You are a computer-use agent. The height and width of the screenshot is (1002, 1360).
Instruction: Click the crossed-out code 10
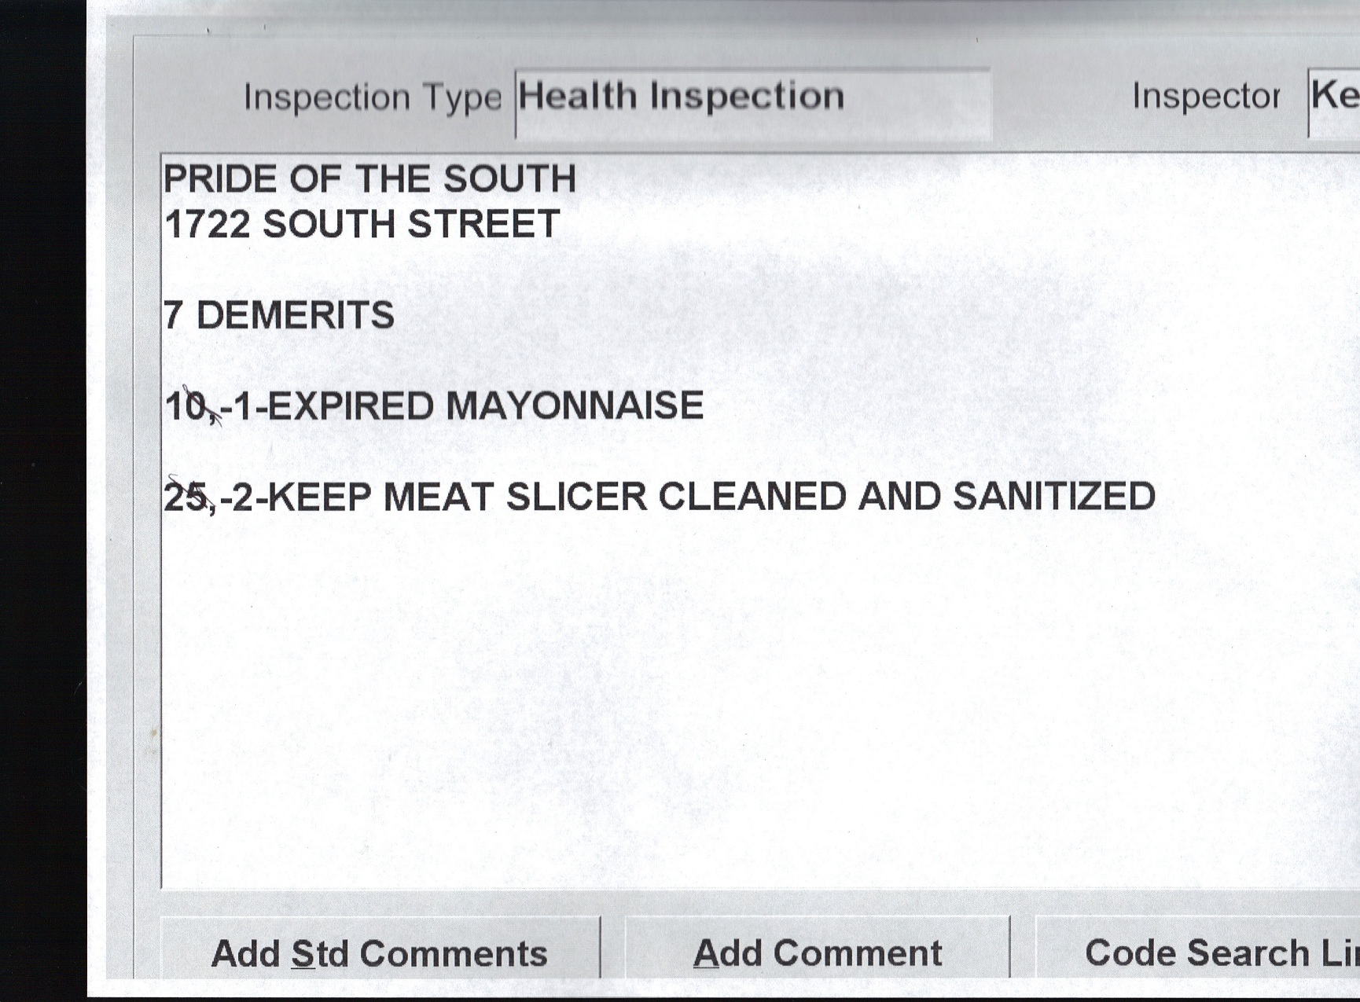pos(186,407)
